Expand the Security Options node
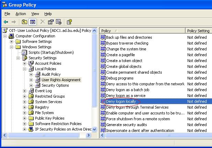The height and width of the screenshot is (148, 212). (x=31, y=85)
